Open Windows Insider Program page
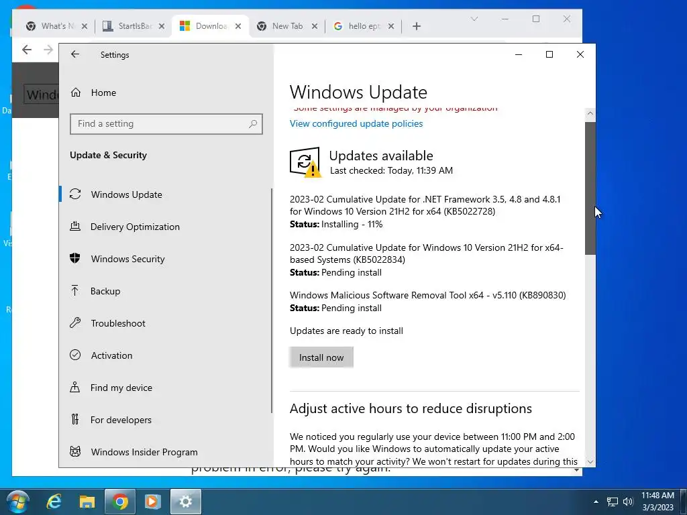 point(144,452)
